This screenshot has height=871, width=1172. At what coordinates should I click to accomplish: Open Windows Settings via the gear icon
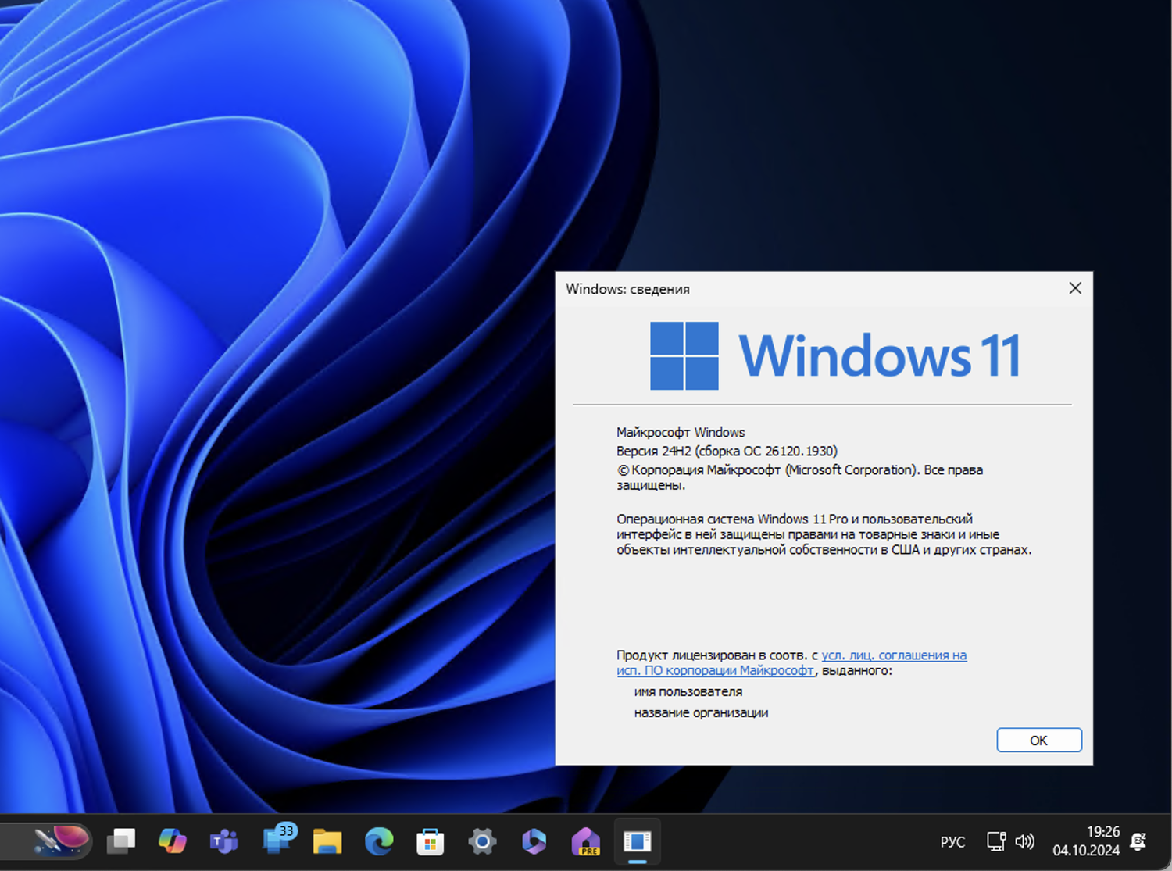(482, 841)
